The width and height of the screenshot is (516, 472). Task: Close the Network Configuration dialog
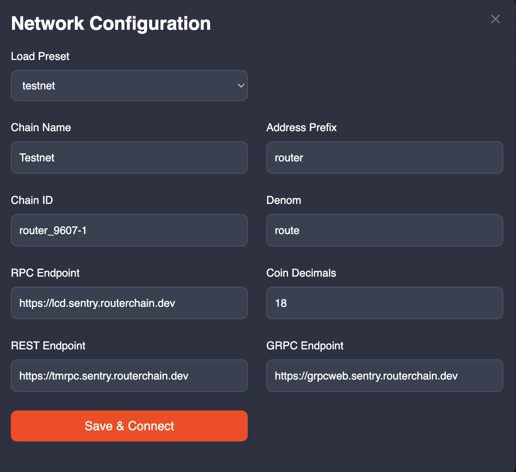click(x=495, y=19)
